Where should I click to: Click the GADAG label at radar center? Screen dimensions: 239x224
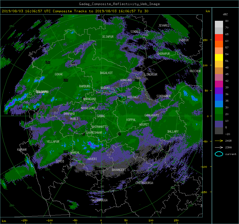point(101,116)
